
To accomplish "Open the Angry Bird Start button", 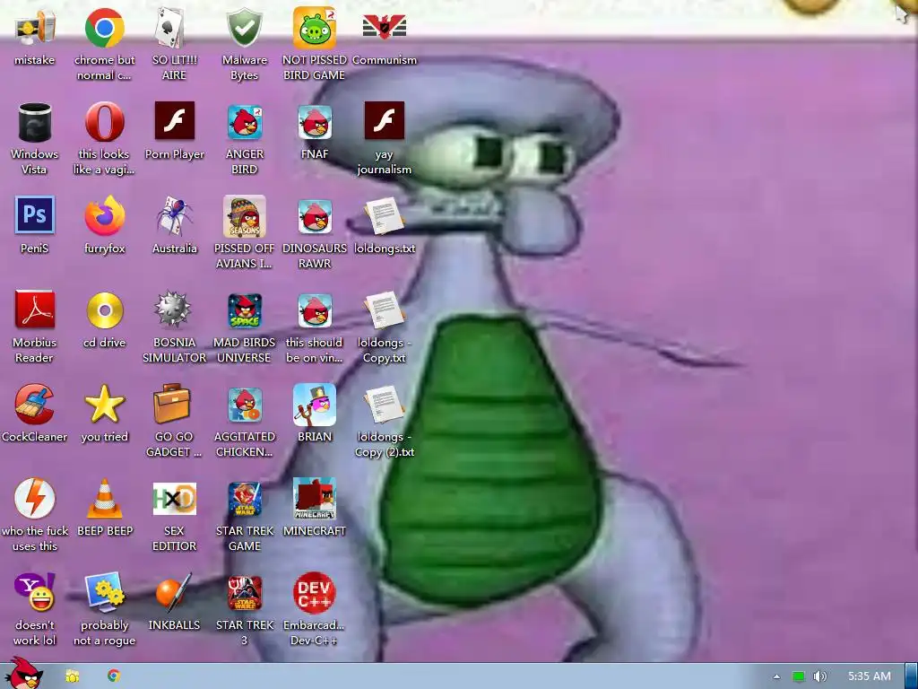I will click(x=24, y=673).
